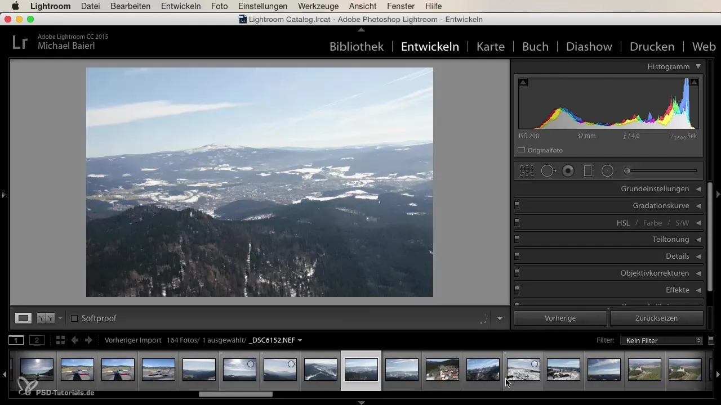Show the grid view icon
Screen dimensions: 721x405
[x=60, y=340]
